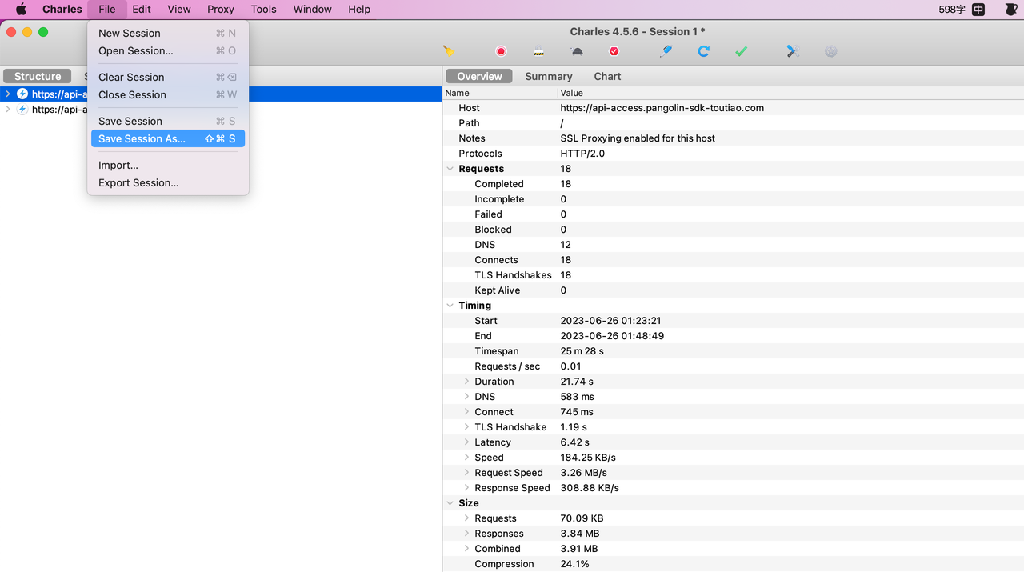This screenshot has width=1024, height=572.
Task: Open the Proxy menu
Action: pos(220,10)
